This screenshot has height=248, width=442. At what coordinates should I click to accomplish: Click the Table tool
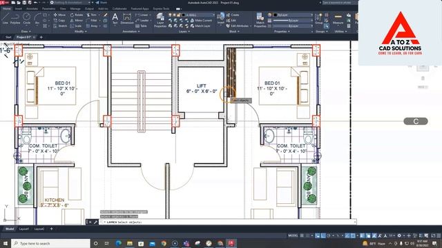click(141, 26)
